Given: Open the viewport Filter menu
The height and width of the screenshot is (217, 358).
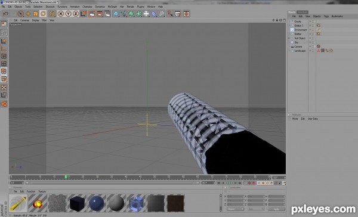Looking at the screenshot, I should pyautogui.click(x=44, y=20).
